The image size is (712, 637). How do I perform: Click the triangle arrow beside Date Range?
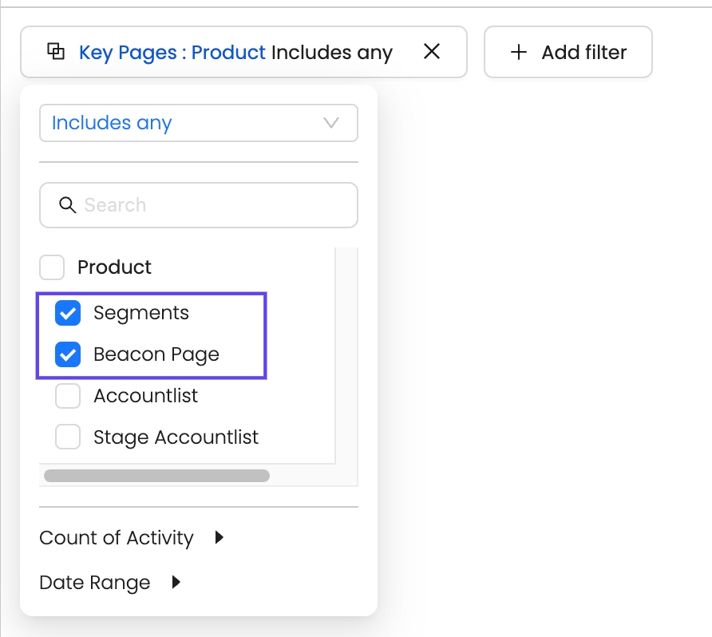(176, 583)
